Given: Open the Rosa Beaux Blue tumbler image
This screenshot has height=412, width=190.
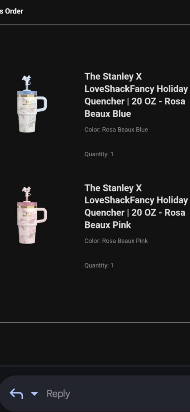Looking at the screenshot, I should [x=32, y=104].
